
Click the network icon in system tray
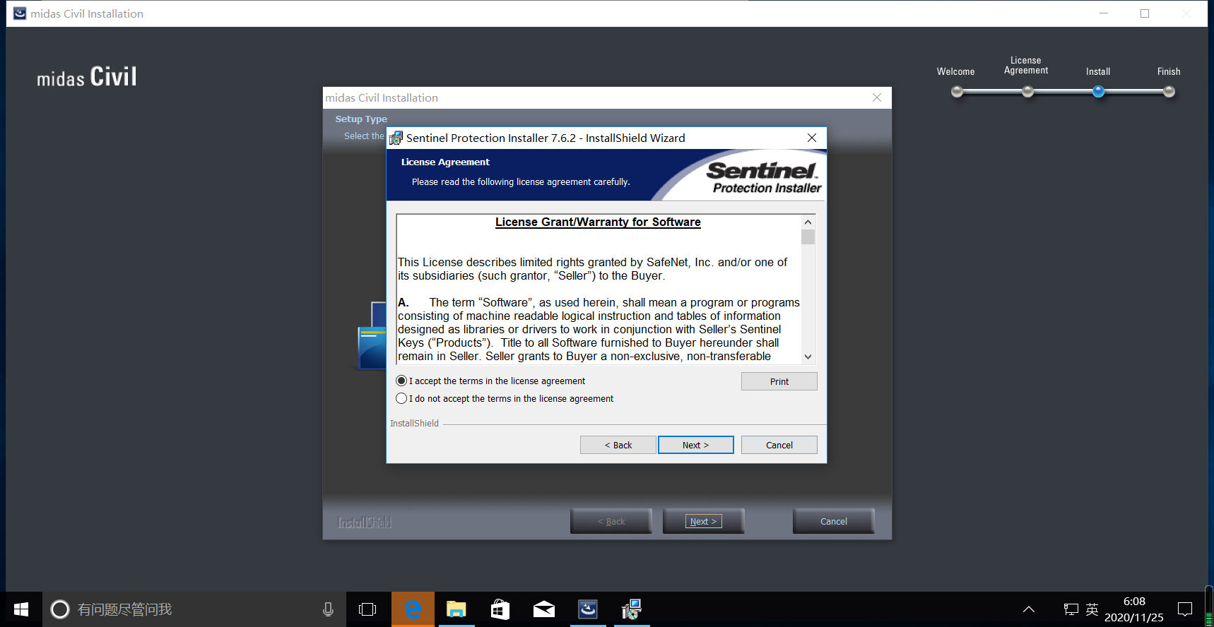1071,609
